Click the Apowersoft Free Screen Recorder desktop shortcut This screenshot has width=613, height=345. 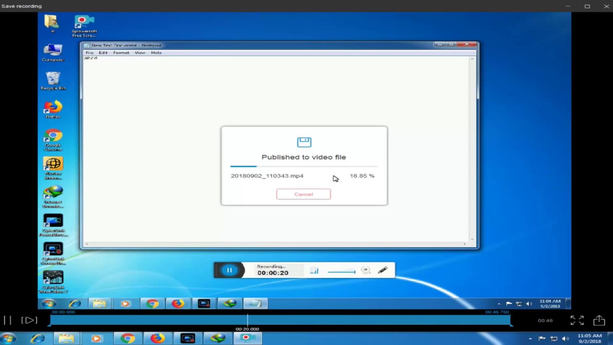(x=84, y=26)
